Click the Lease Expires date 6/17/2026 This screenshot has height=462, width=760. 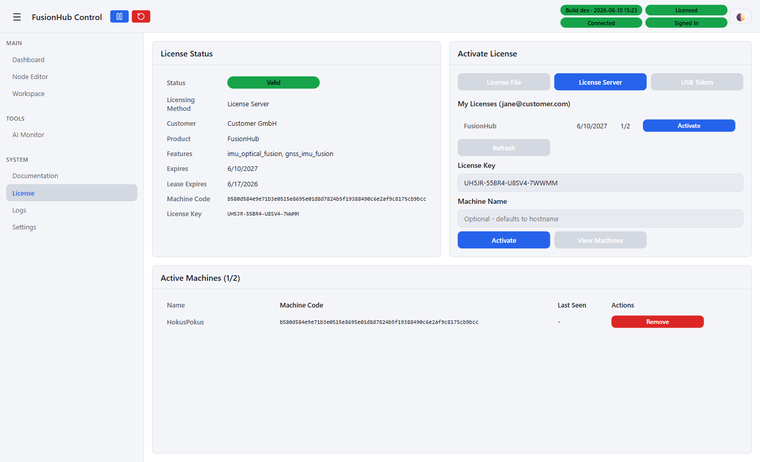pyautogui.click(x=242, y=184)
